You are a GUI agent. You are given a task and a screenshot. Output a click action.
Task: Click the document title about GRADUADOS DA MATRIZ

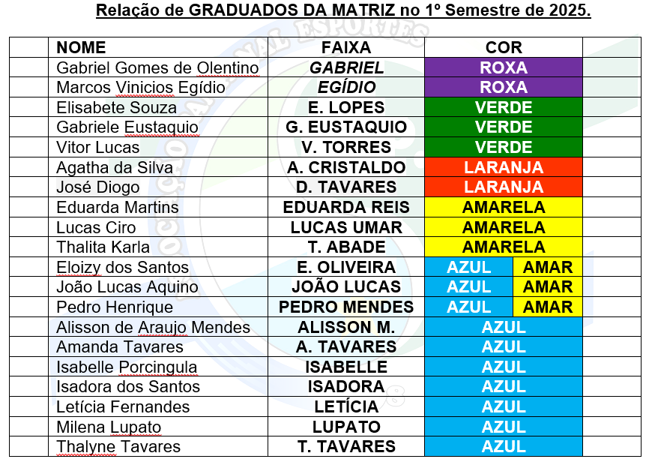point(343,12)
